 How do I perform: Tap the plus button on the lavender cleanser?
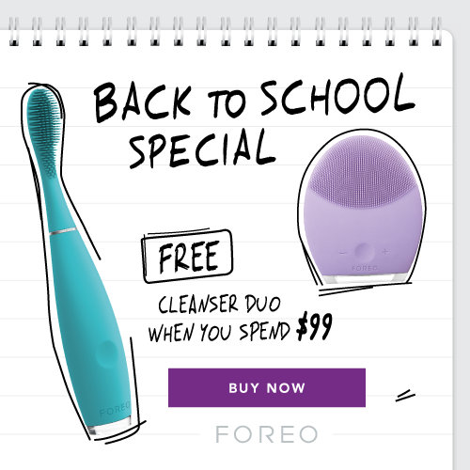385,252
